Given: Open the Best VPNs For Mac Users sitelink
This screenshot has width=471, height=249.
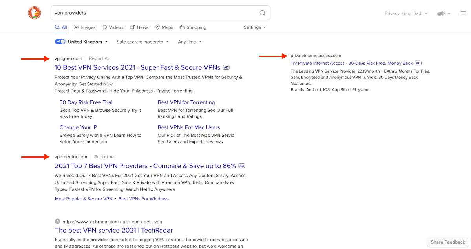Looking at the screenshot, I should pyautogui.click(x=189, y=127).
